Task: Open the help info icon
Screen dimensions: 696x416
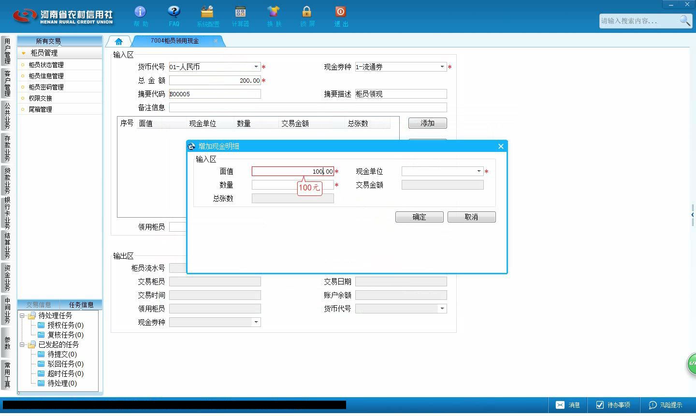Action: coord(140,12)
